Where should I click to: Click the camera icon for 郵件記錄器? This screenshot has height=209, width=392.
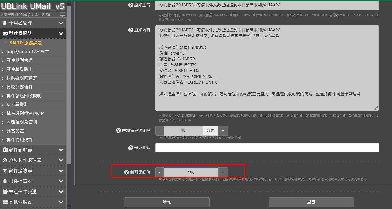pos(5,150)
